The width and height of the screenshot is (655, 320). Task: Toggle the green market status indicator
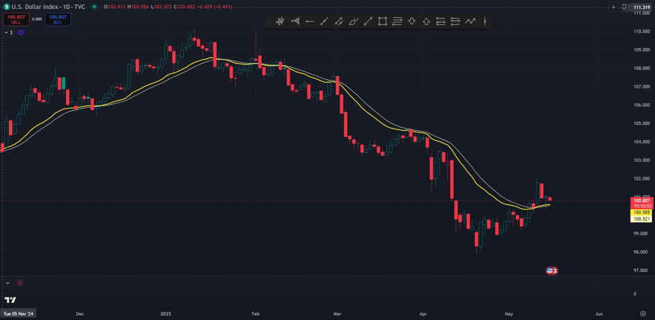tap(95, 6)
